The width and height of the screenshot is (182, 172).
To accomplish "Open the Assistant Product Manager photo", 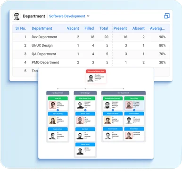I will click(108, 105).
